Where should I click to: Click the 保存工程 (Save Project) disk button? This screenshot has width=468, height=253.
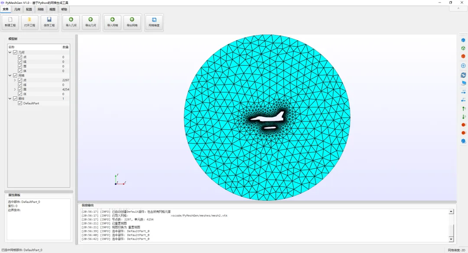click(49, 22)
